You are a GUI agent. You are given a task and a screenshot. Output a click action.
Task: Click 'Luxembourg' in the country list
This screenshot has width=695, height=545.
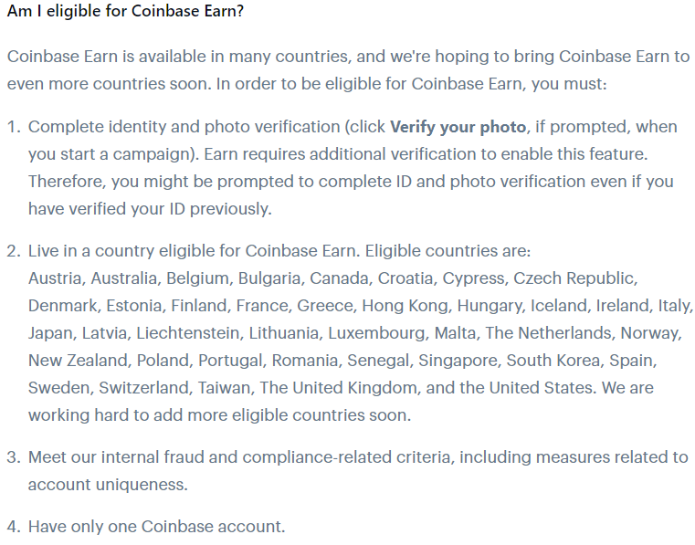point(376,332)
